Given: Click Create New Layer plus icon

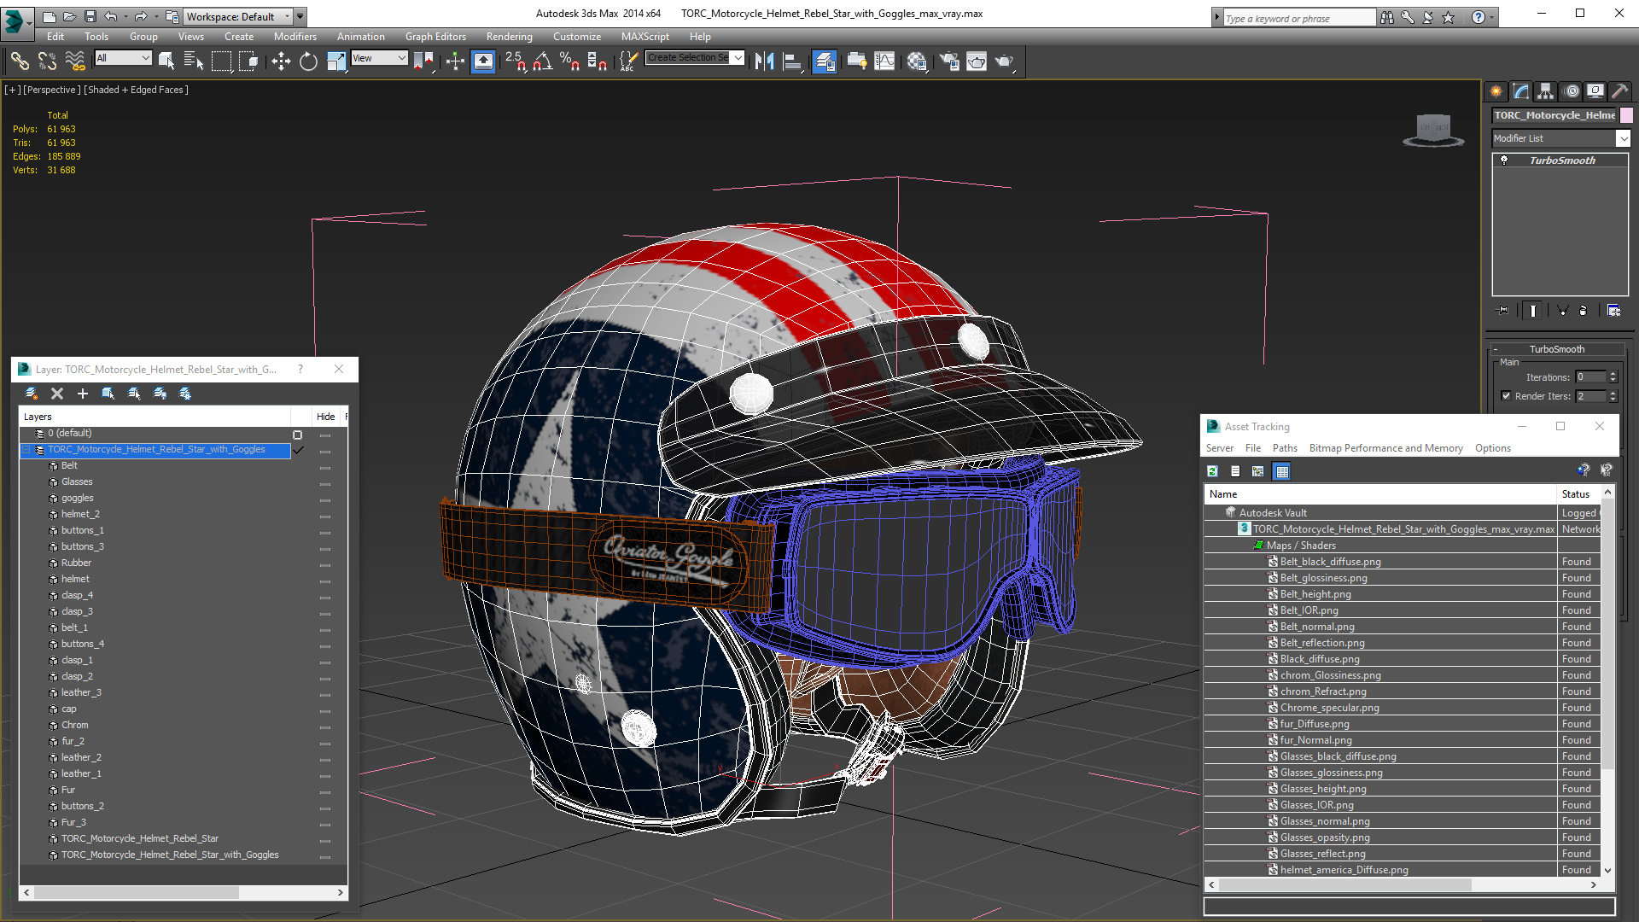Looking at the screenshot, I should point(83,394).
